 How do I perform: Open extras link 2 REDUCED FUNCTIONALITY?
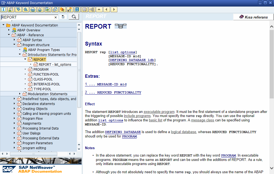coord(113,92)
